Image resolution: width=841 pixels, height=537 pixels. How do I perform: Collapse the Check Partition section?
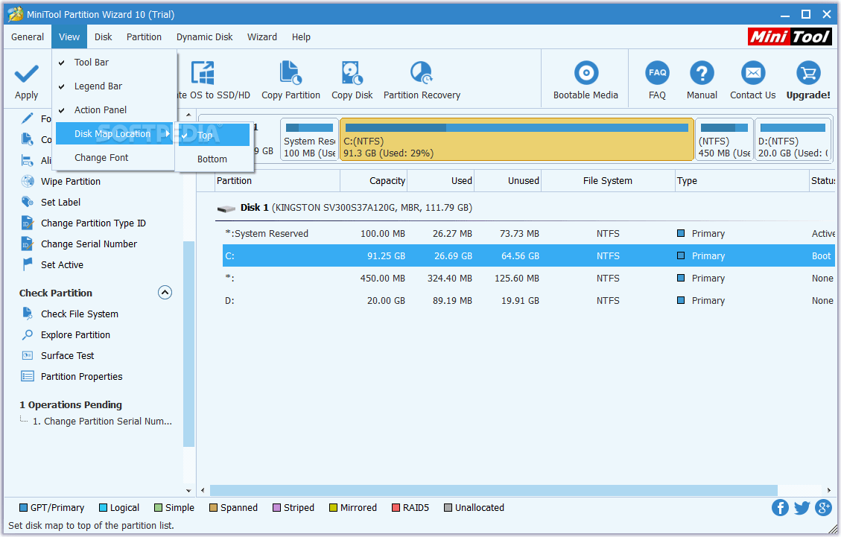165,293
